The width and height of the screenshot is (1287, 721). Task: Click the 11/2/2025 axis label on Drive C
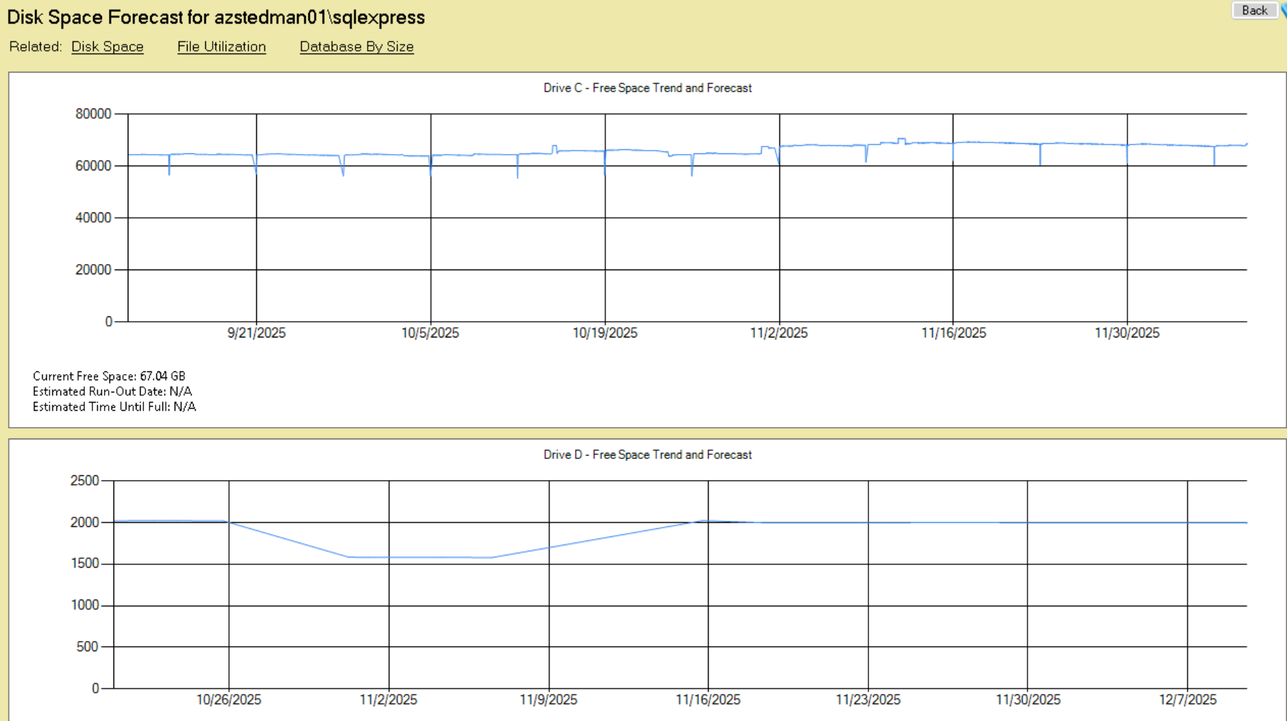click(x=779, y=333)
